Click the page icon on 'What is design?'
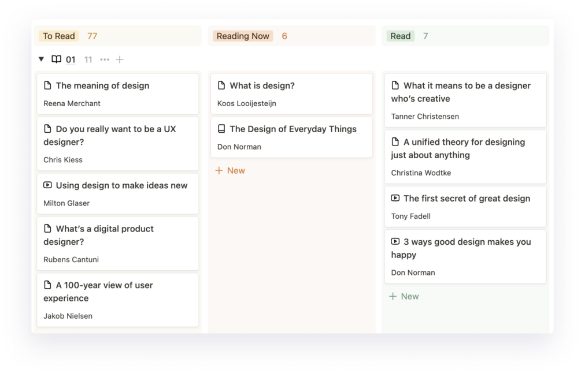581x373 pixels. click(221, 85)
